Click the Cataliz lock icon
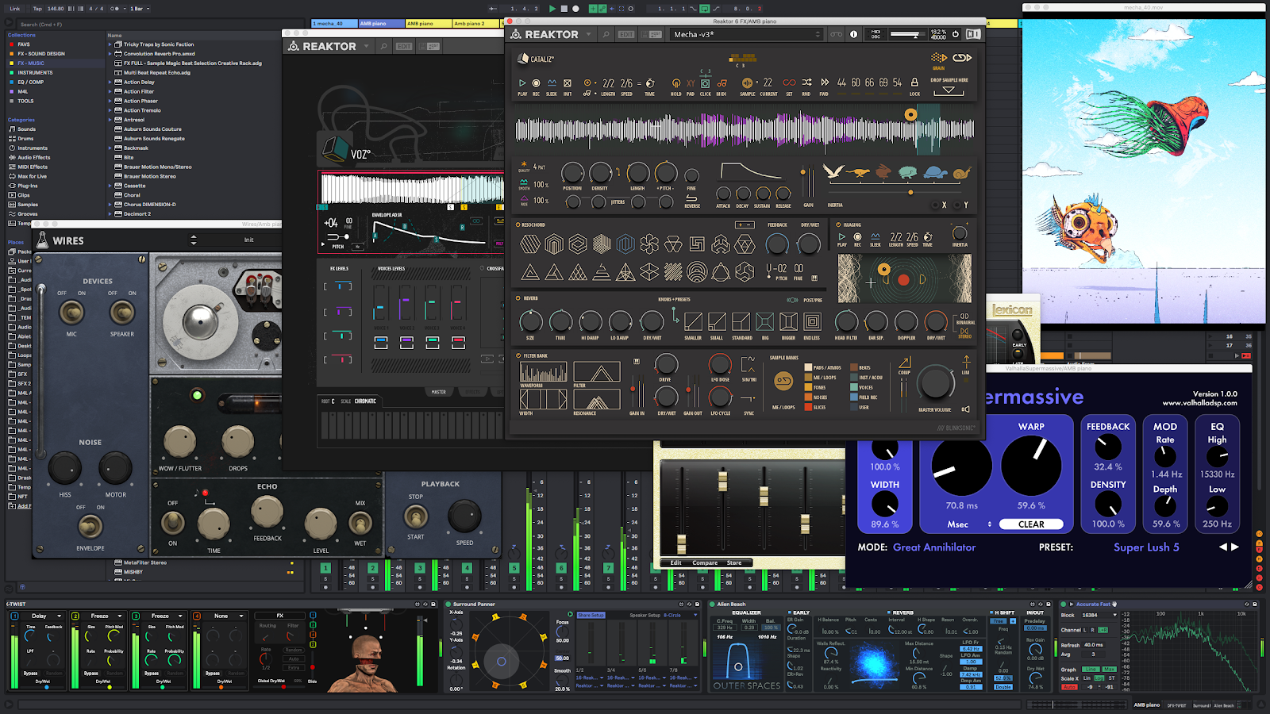This screenshot has height=714, width=1270. tap(914, 83)
